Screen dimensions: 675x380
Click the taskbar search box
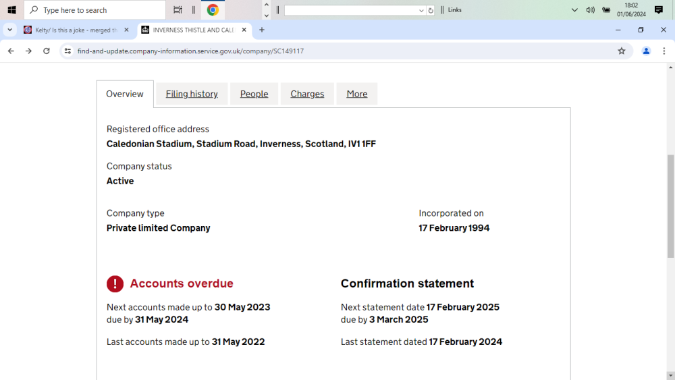[94, 10]
